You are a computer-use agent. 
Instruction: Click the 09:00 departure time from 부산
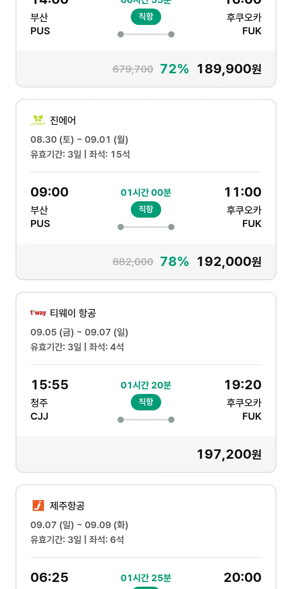[49, 192]
